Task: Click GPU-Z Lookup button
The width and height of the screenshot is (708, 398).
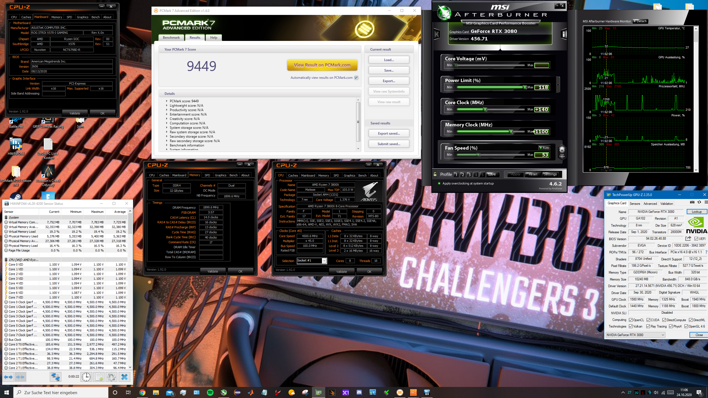Action: tap(697, 212)
